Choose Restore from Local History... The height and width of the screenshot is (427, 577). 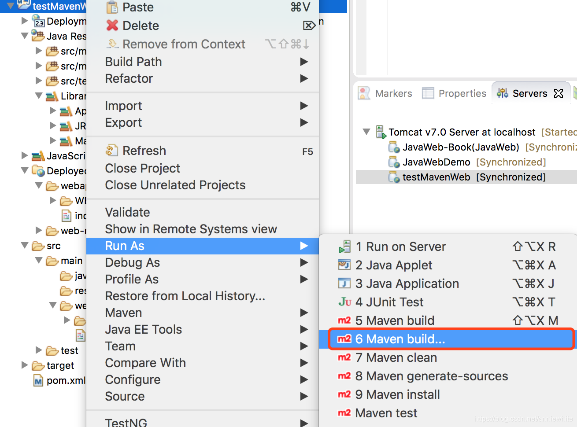[203, 296]
